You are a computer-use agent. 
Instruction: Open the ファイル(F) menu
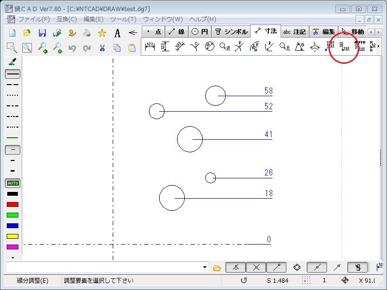[x=34, y=19]
